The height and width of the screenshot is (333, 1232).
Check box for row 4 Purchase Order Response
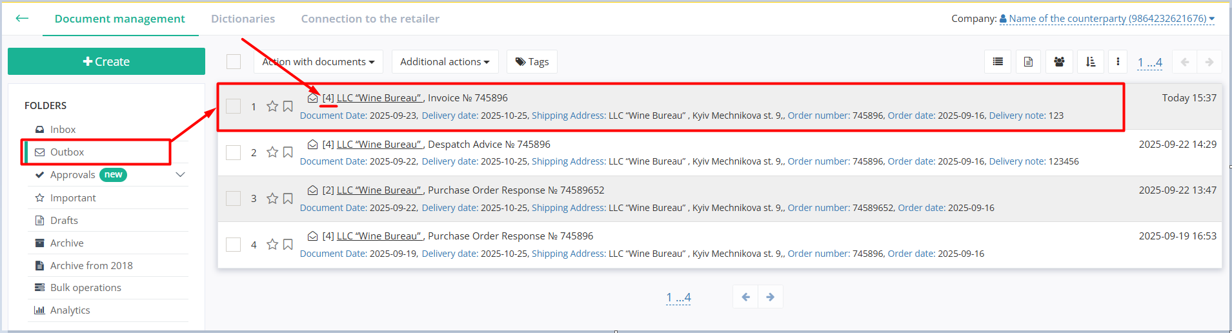[234, 245]
